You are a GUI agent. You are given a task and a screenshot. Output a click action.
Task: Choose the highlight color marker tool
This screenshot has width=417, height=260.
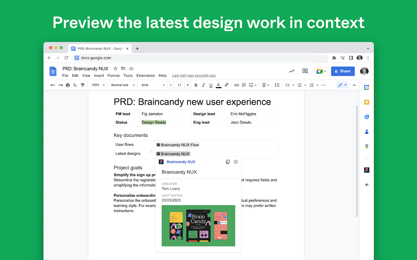point(226,85)
